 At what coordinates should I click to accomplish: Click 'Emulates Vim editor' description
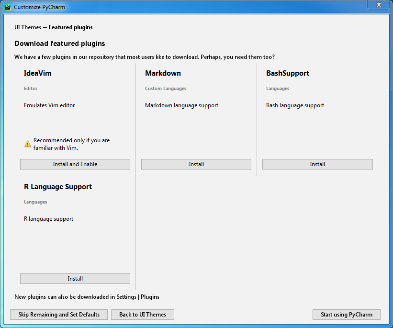[49, 105]
